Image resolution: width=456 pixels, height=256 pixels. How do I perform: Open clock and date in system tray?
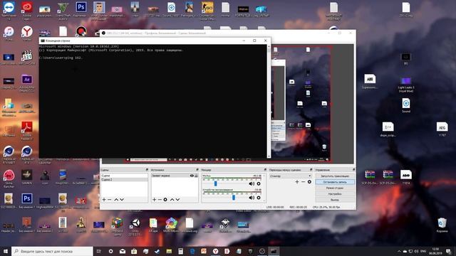pos(435,251)
